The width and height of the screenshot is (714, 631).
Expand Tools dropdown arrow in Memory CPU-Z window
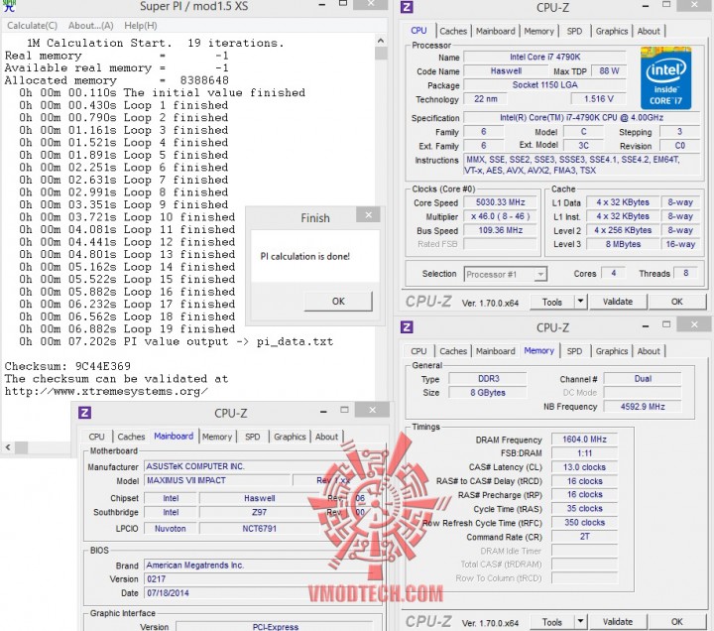(x=580, y=622)
